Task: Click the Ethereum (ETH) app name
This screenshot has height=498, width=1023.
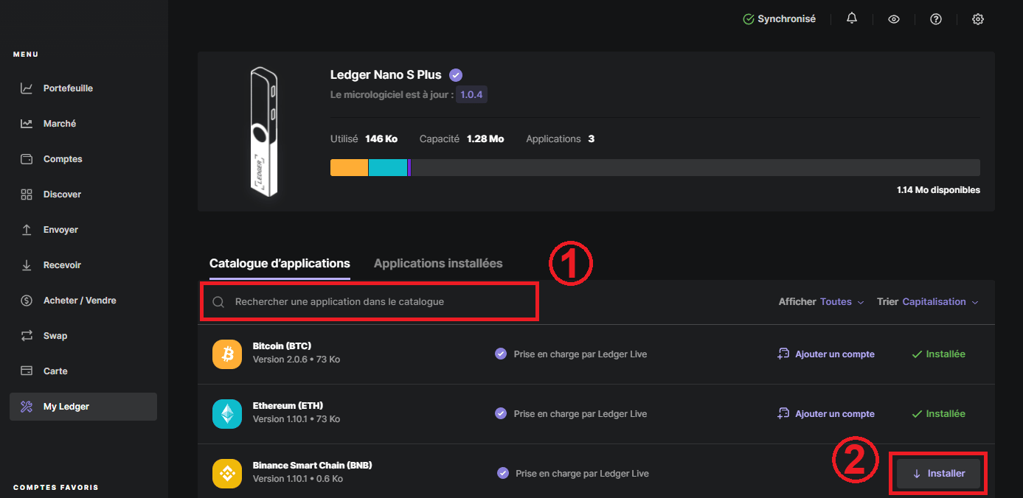Action: pos(288,406)
